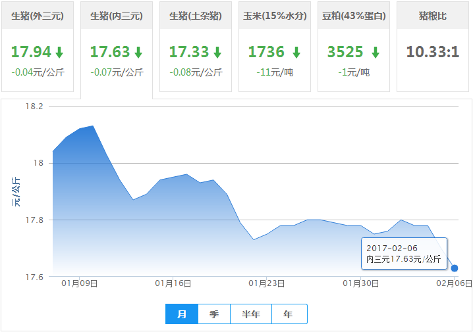Image resolution: width=475 pixels, height=334 pixels.
Task: Click the 元/公斤 y-axis title
Action: 16,192
